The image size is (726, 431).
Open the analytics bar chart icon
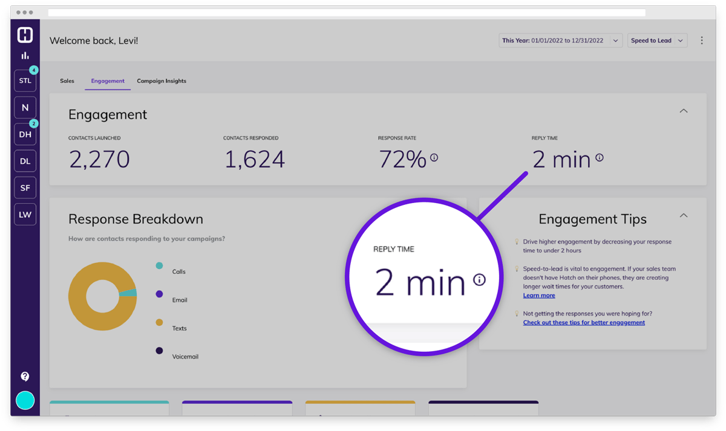(25, 56)
